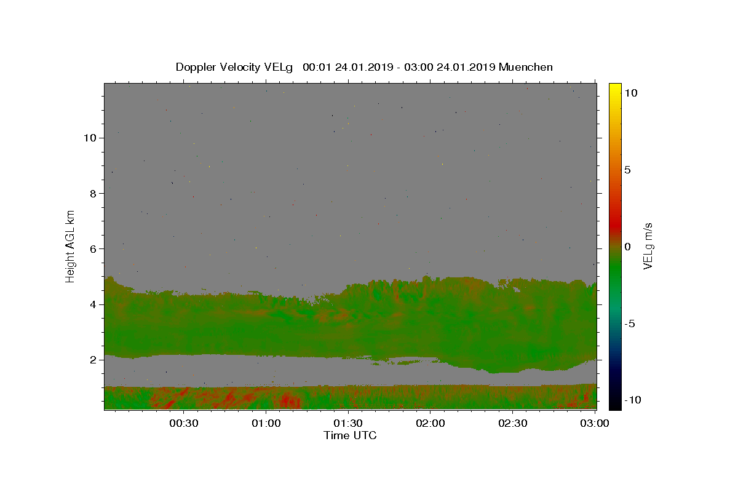The width and height of the screenshot is (738, 492).
Task: Click the plot title 'Doppler Velocity VELg'
Action: pyautogui.click(x=236, y=67)
